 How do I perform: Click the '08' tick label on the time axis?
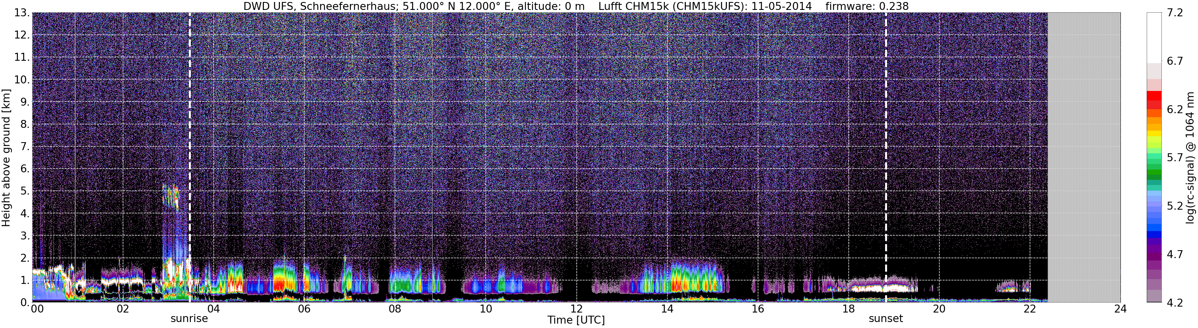[x=394, y=309]
